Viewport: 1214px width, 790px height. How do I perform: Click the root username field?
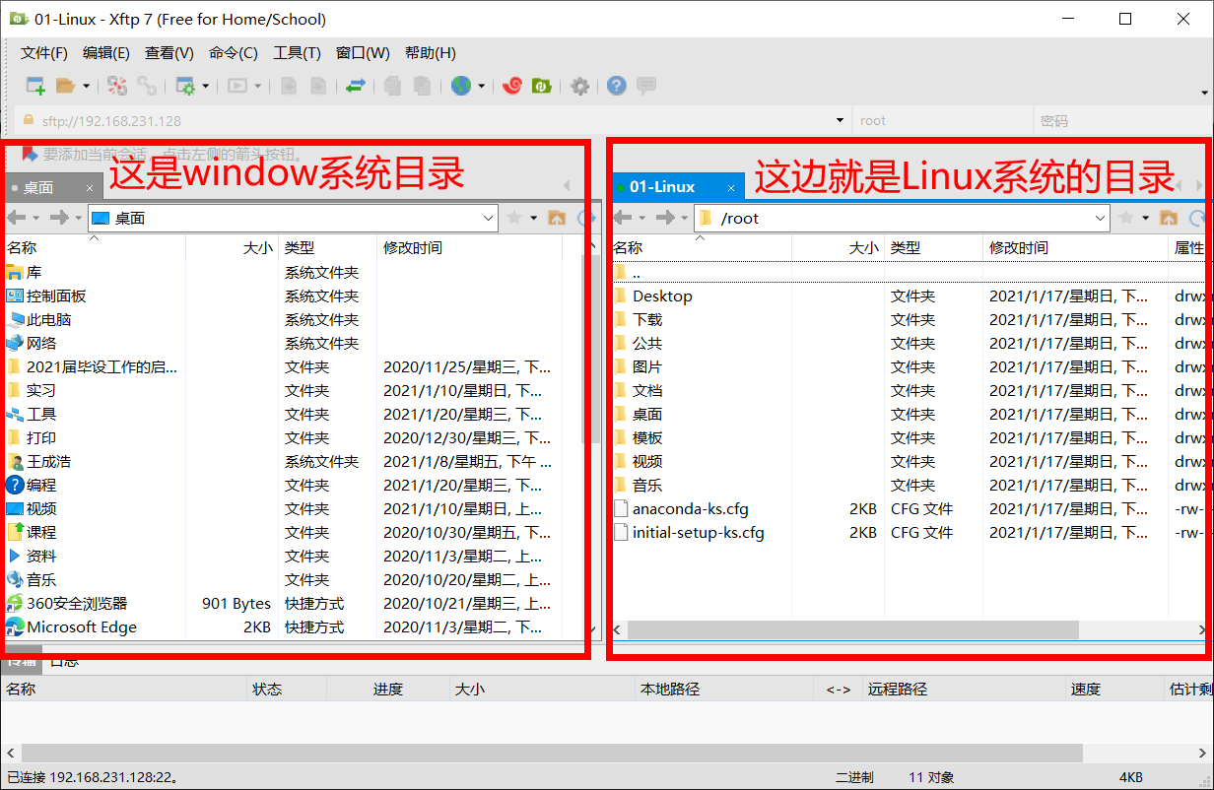pyautogui.click(x=942, y=121)
